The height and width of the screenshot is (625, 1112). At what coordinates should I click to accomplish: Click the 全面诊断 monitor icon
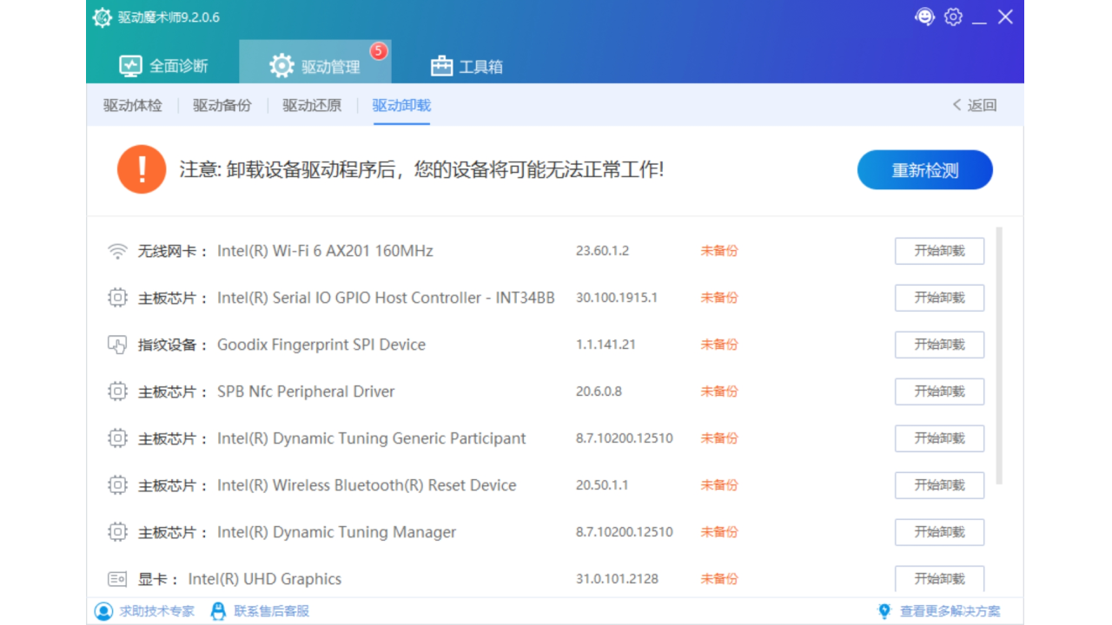(130, 66)
